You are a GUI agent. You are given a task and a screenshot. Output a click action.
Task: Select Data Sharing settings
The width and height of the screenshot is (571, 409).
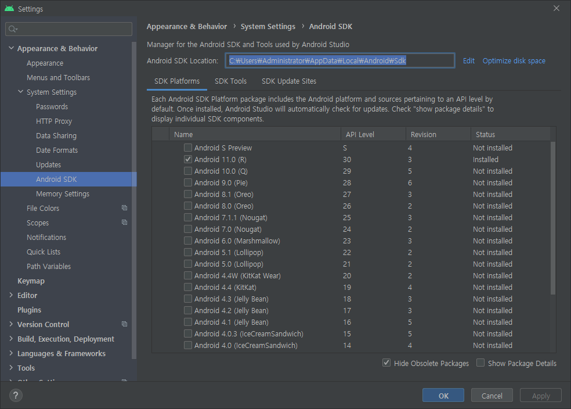[56, 136]
